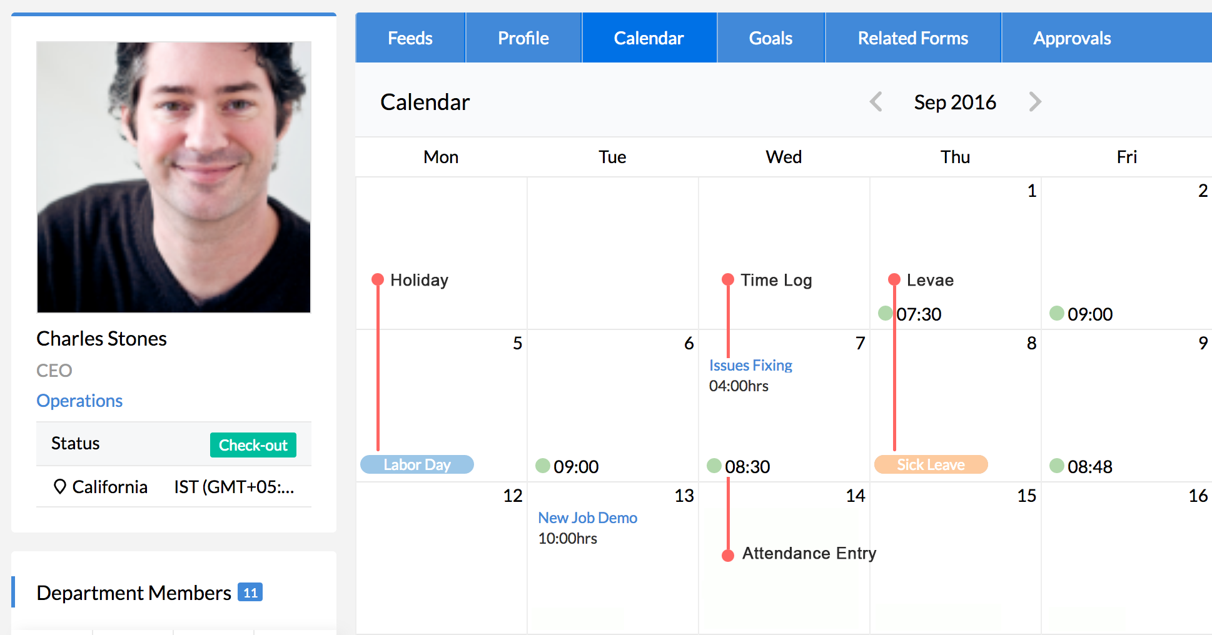The width and height of the screenshot is (1212, 635).
Task: Open the New Job Demo entry
Action: pos(587,517)
